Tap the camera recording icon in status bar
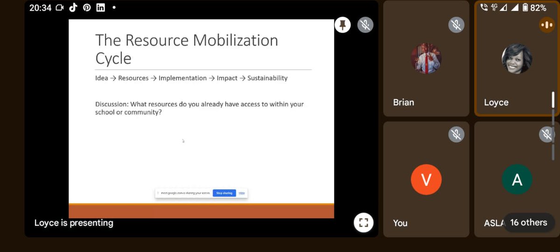Screen dimensions: 560x252 coord(59,7)
